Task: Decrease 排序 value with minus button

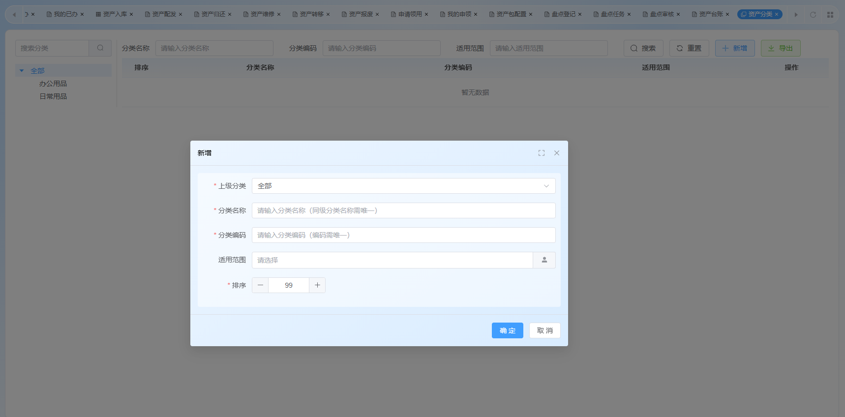Action: point(260,285)
